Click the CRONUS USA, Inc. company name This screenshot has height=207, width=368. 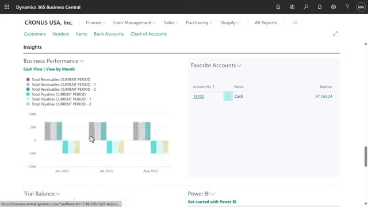point(48,22)
